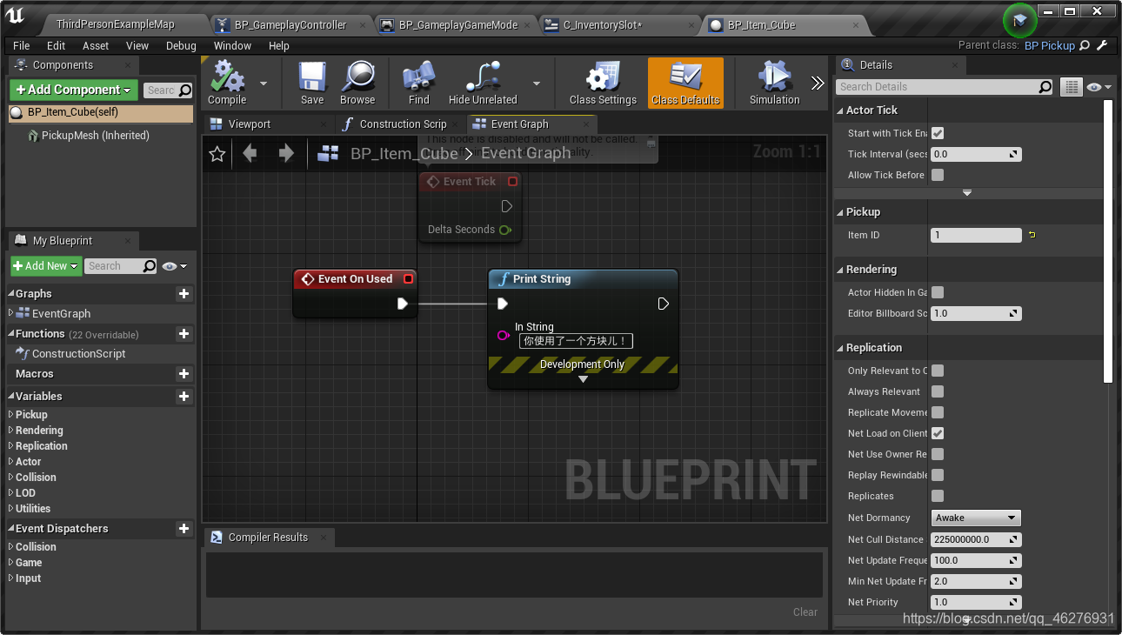Add a new macro with plus
The width and height of the screenshot is (1122, 635).
[x=184, y=374]
